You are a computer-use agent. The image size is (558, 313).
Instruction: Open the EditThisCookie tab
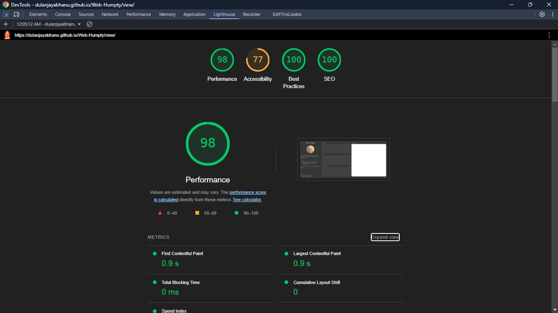pos(287,14)
